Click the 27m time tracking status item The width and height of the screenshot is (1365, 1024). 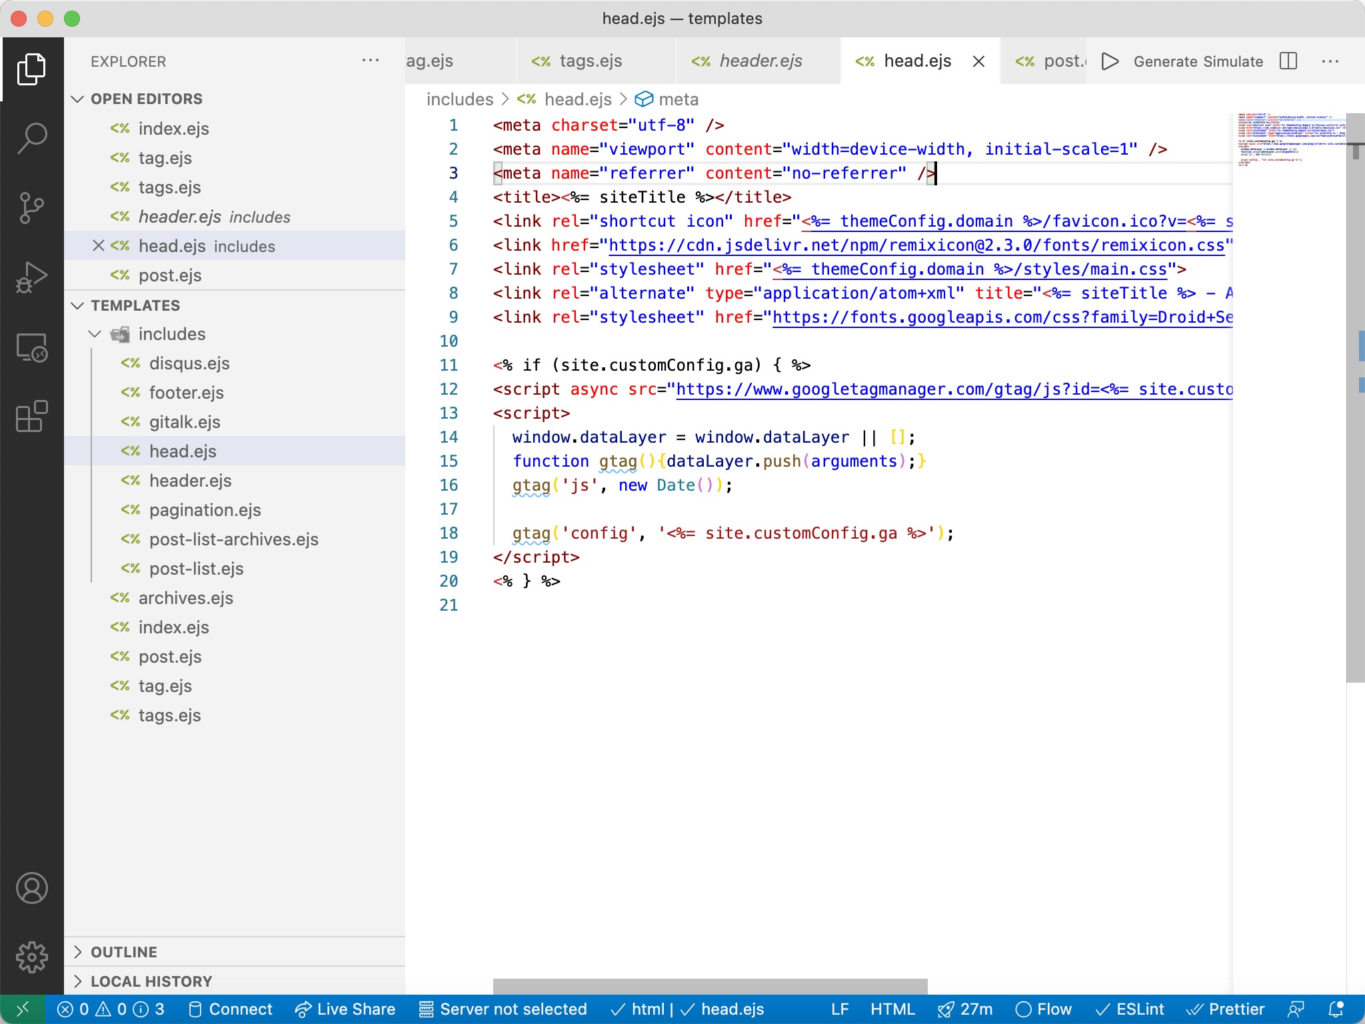click(x=965, y=1009)
